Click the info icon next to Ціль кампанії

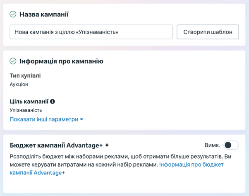click(x=53, y=102)
